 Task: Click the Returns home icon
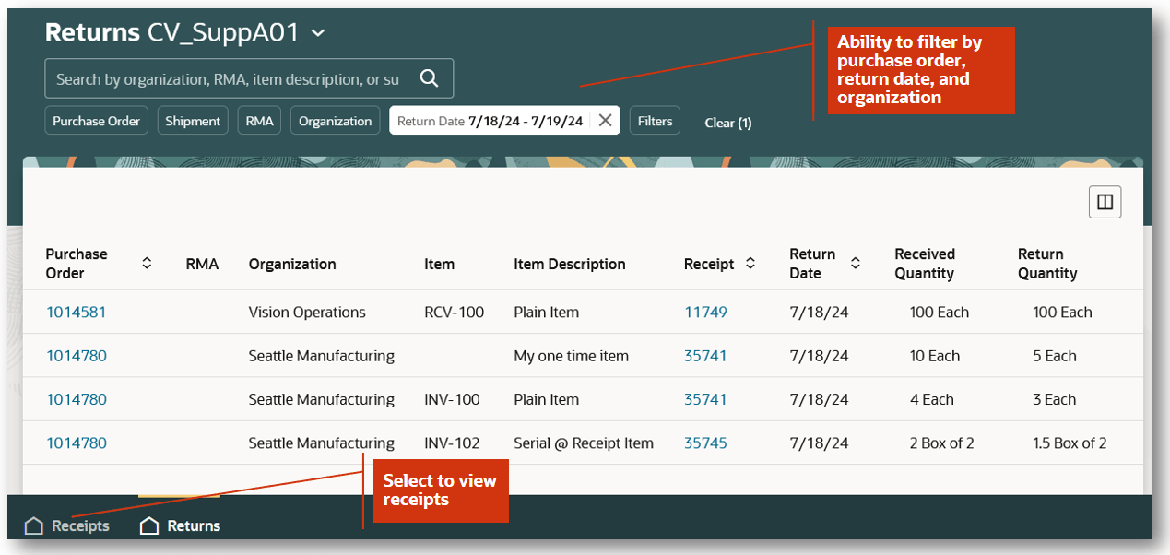pyautogui.click(x=148, y=525)
